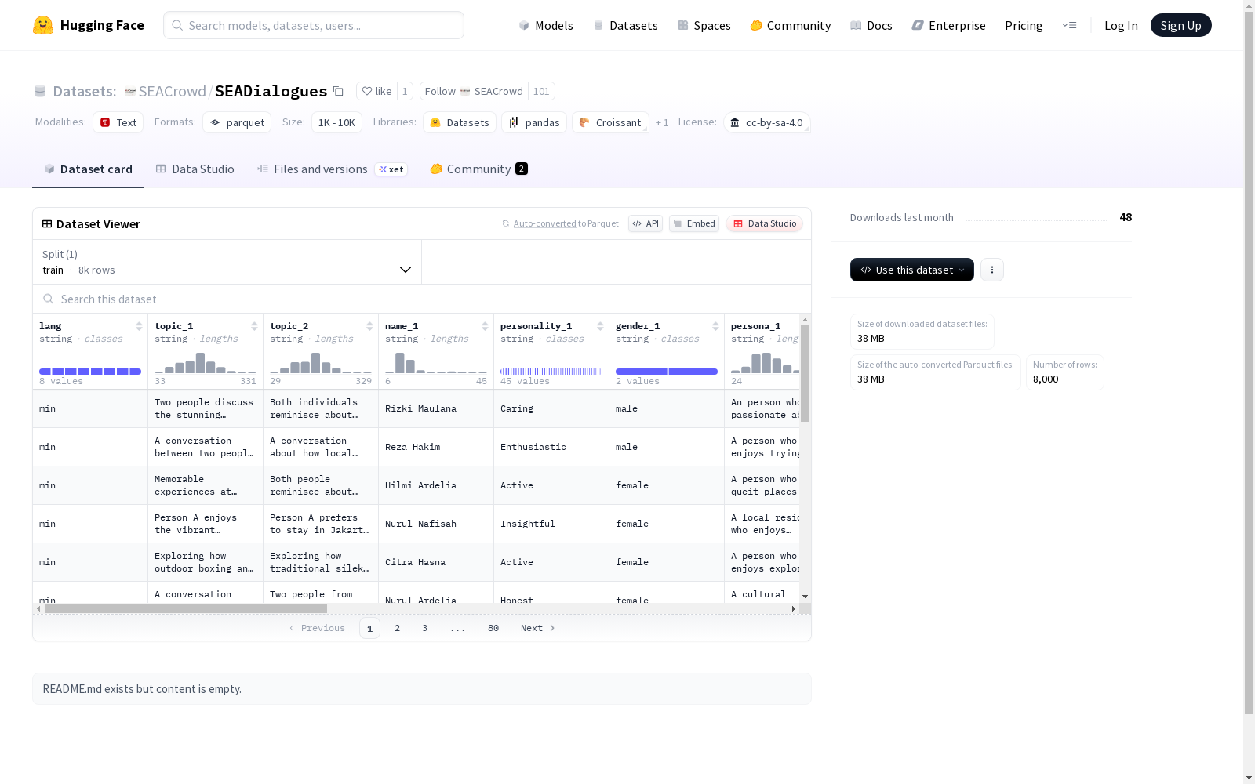Select the Enthusiastic personality cell
Image resolution: width=1255 pixels, height=784 pixels.
[x=551, y=447]
